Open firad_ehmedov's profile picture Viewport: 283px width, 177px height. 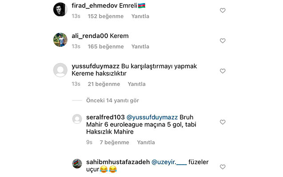[x=60, y=9]
